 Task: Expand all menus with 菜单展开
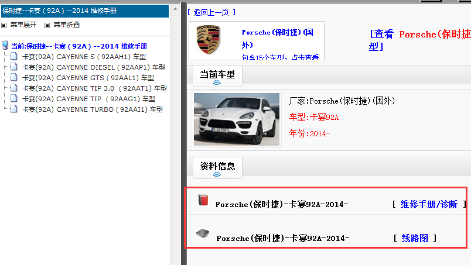(23, 25)
